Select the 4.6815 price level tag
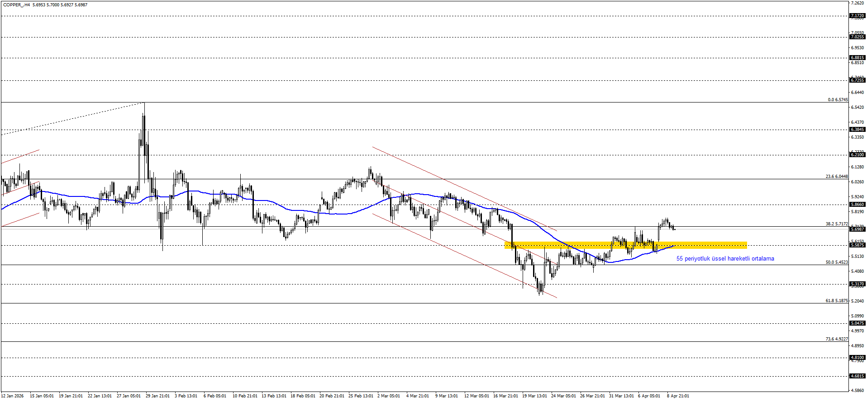The width and height of the screenshot is (867, 401). [857, 376]
